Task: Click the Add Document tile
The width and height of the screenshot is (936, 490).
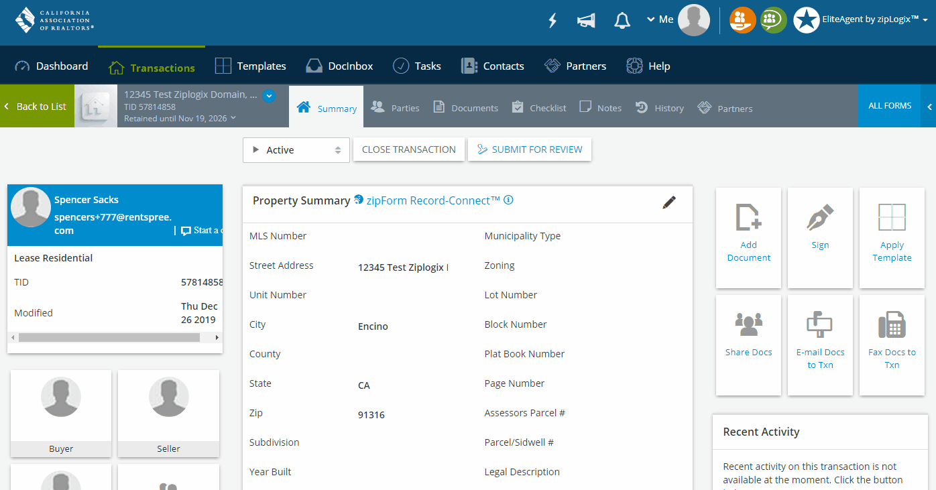Action: [x=749, y=238]
